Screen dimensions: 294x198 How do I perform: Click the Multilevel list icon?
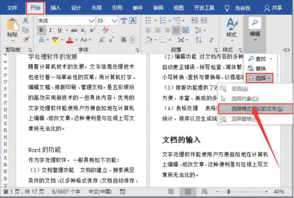click(177, 21)
